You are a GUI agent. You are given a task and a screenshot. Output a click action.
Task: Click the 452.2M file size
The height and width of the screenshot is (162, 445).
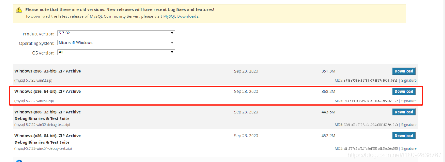329,136
